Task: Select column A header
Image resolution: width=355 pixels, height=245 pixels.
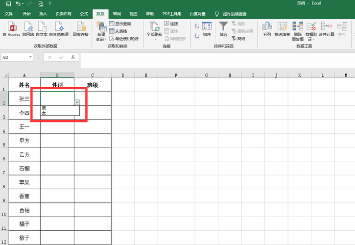Action: pyautogui.click(x=24, y=75)
